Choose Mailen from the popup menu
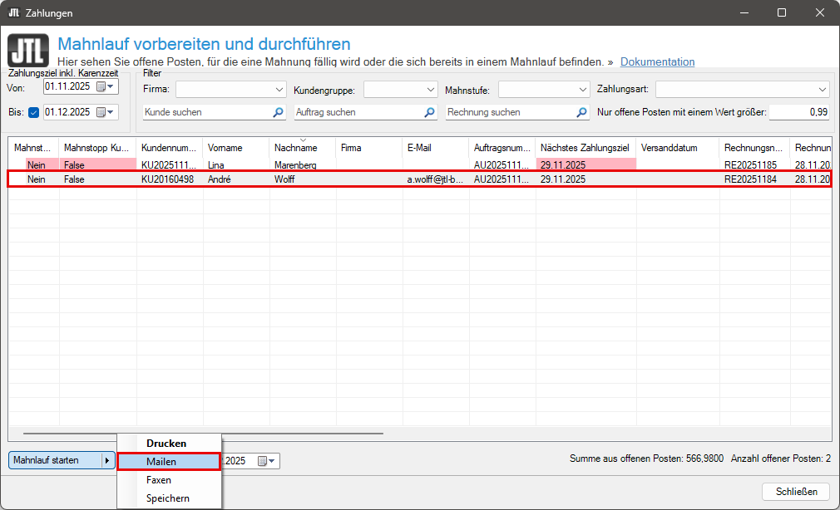Screen dimensions: 840x510 coord(169,462)
